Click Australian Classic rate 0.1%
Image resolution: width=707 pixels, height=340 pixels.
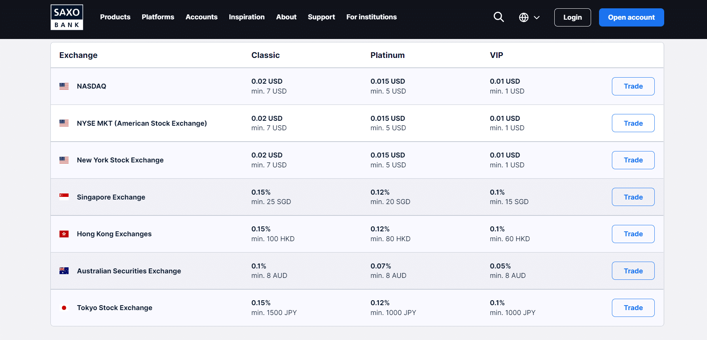259,266
